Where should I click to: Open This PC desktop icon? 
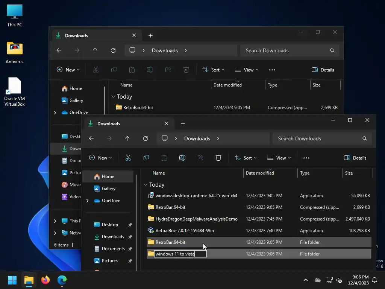tap(15, 15)
